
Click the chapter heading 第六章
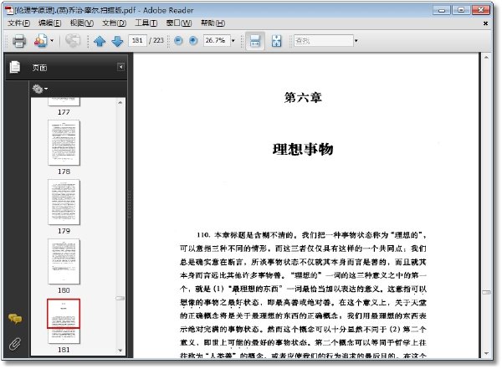click(x=303, y=97)
